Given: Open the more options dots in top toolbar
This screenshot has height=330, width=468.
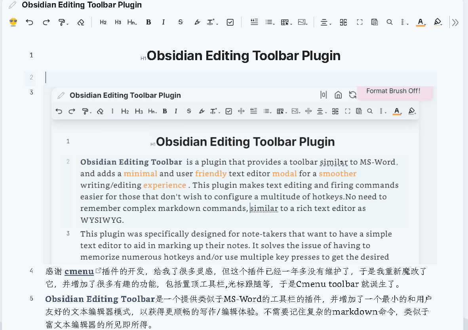Looking at the screenshot, I should [404, 23].
